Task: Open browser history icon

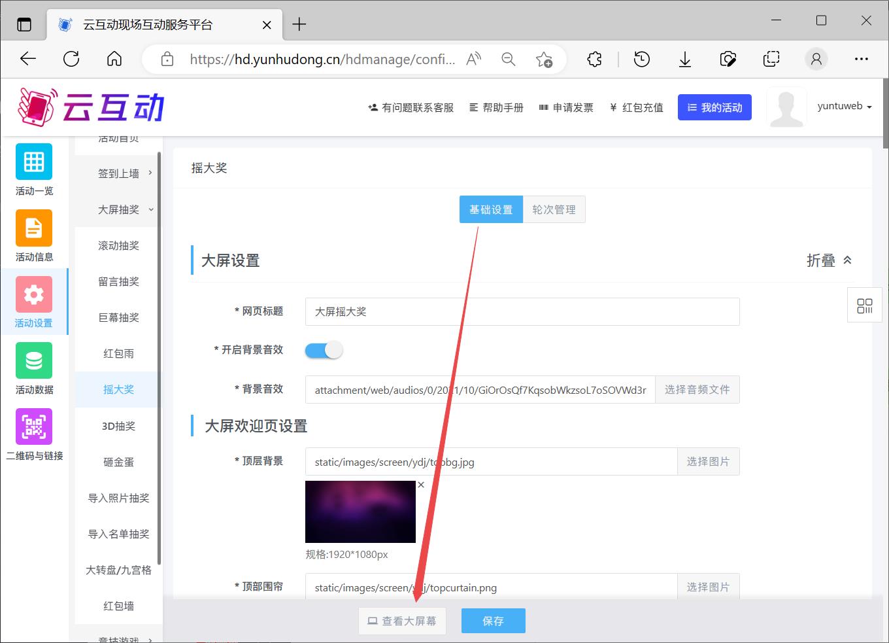Action: pyautogui.click(x=642, y=59)
